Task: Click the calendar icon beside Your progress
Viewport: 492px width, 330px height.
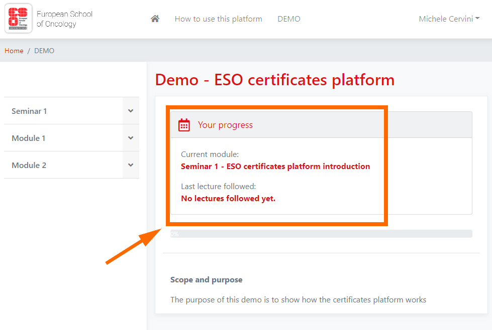Action: point(184,125)
